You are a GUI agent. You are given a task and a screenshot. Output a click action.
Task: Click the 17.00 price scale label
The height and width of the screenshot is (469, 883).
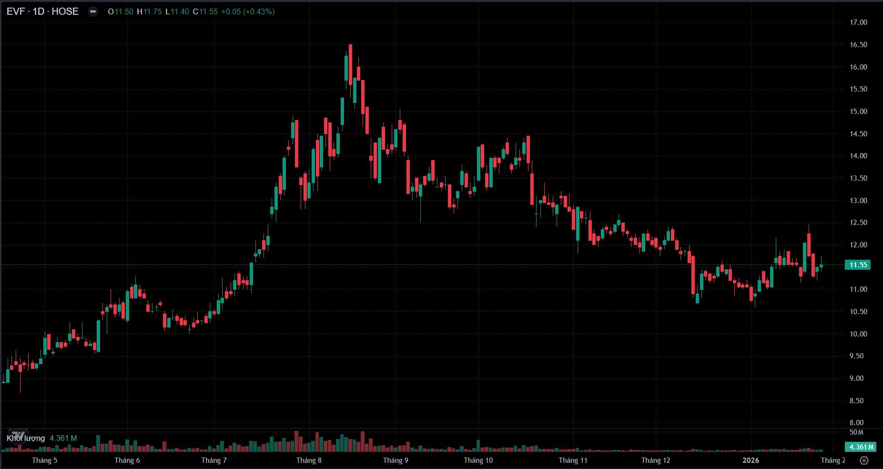(x=858, y=22)
